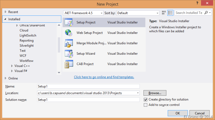
Task: Select the CAB Project cabinet icon
Action: coord(69,64)
